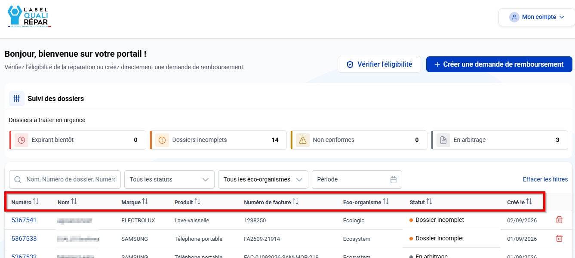Screen dimensions: 575x258
Task: Sort the Statut column
Action: point(429,202)
